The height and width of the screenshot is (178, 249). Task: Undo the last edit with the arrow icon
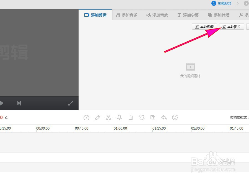coord(164,117)
